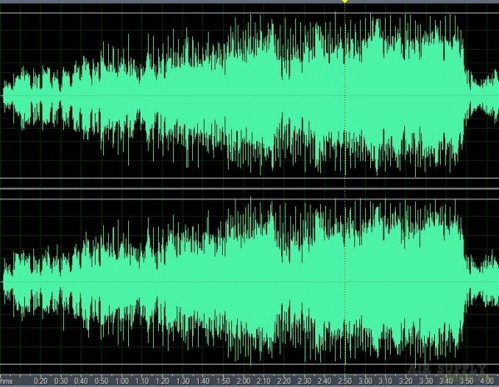Click the 2:00 mark on the time ruler
Viewport: 499px width, 387px height.
[244, 380]
